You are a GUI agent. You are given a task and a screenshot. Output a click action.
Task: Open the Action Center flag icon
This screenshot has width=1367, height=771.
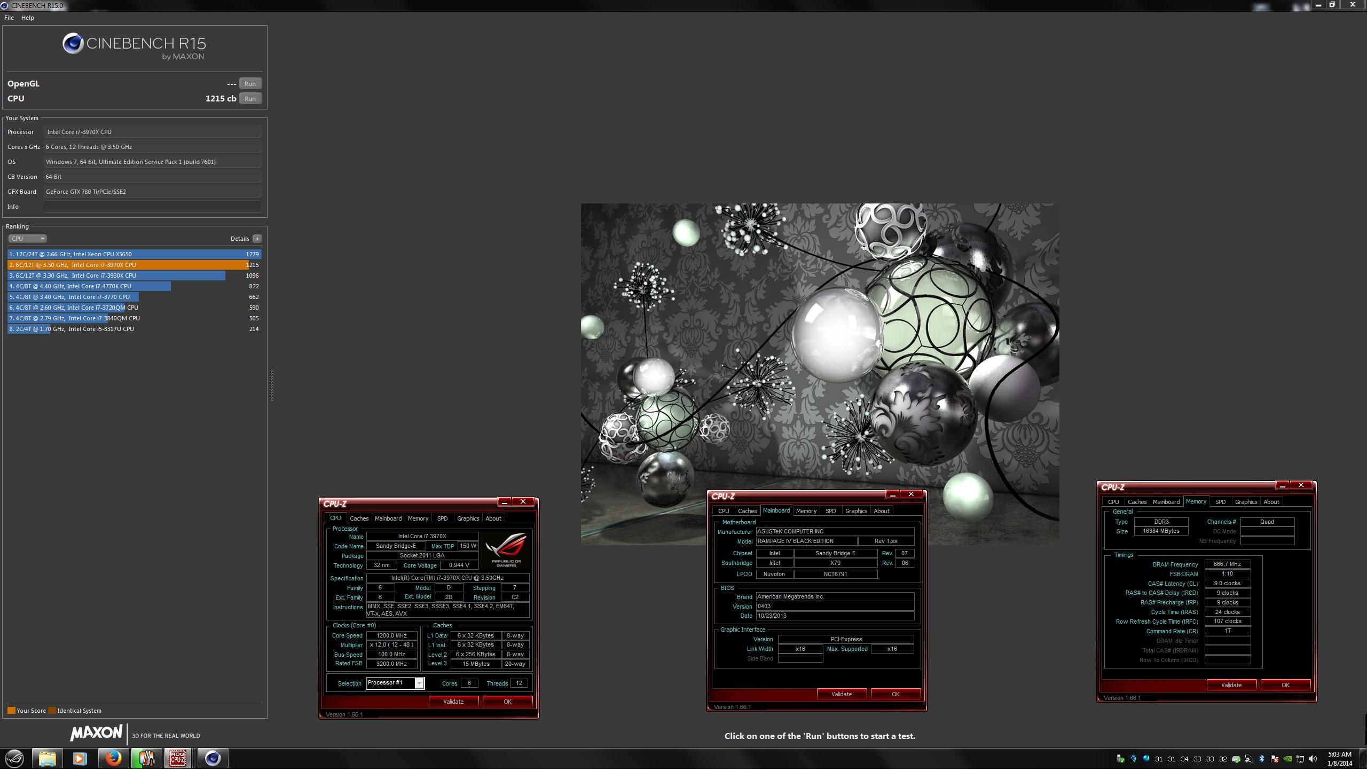(x=1275, y=759)
